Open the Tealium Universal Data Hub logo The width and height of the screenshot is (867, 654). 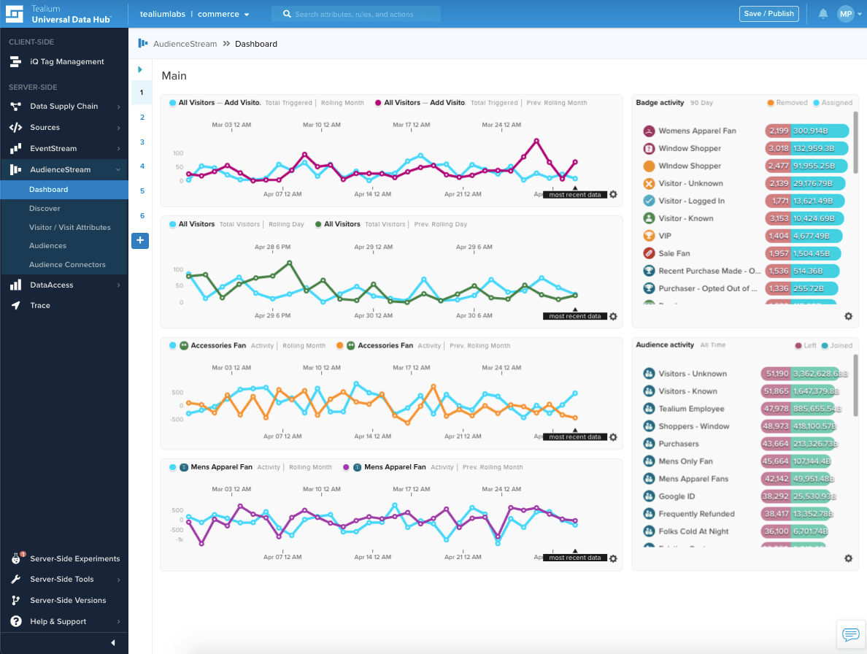[13, 13]
